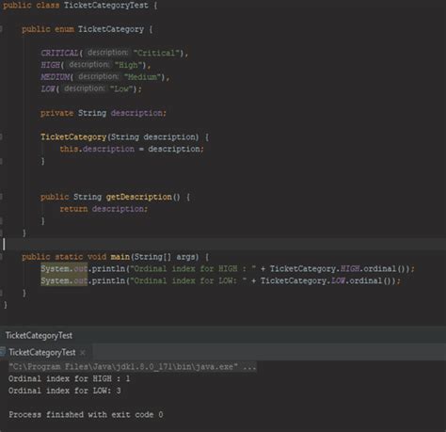Click the LOW enum constant declaration
446x432 pixels.
pyautogui.click(x=48, y=88)
